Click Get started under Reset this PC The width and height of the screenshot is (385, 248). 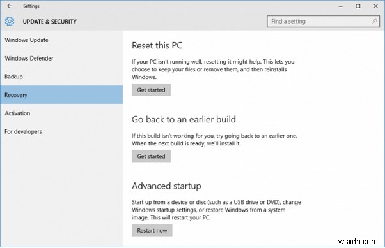click(151, 90)
